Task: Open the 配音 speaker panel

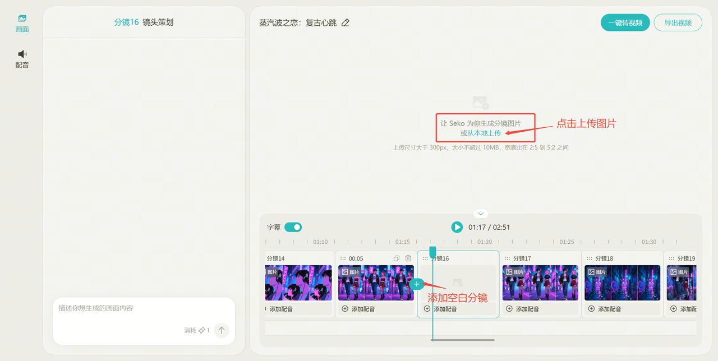Action: [22, 58]
